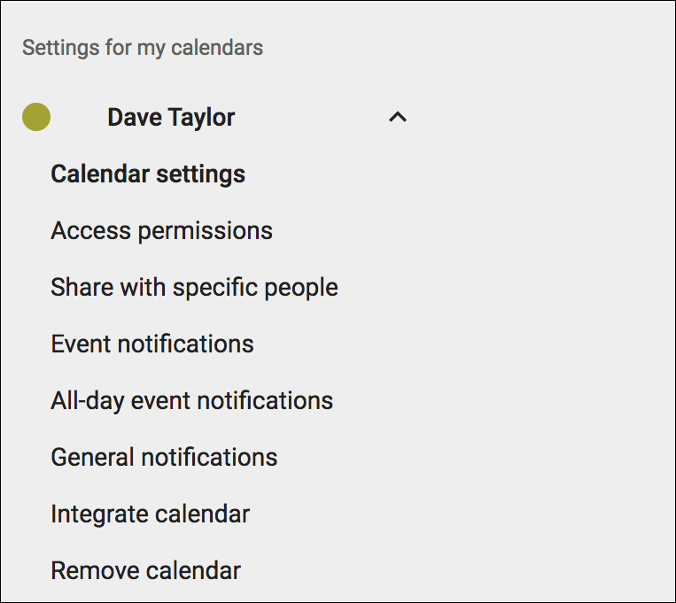The width and height of the screenshot is (676, 603).
Task: Go to Access permissions
Action: tap(161, 231)
